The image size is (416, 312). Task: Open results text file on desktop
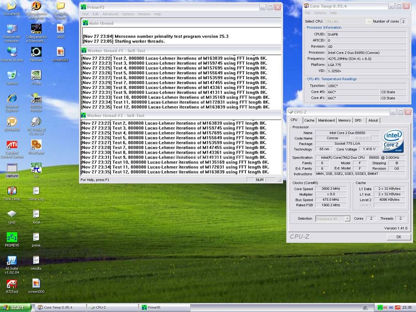tap(36, 263)
